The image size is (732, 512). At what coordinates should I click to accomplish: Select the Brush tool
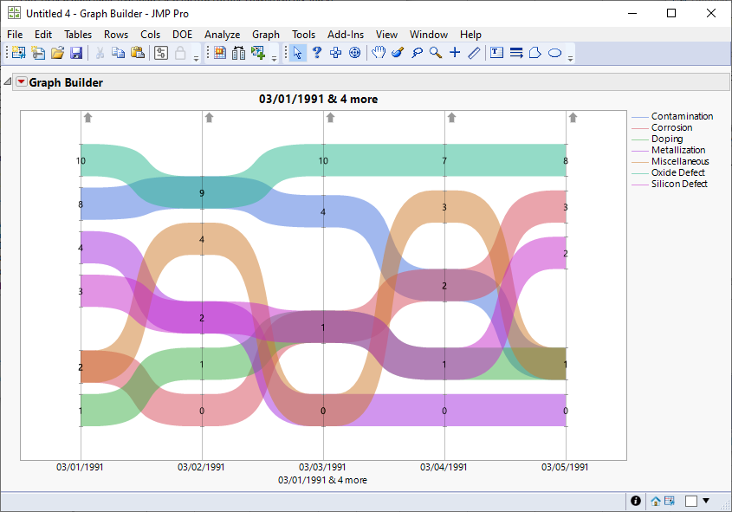tap(397, 53)
